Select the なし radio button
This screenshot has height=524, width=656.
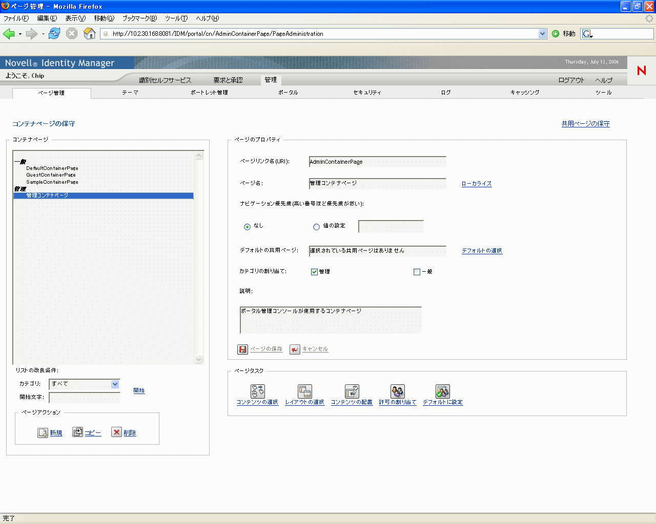click(x=248, y=227)
